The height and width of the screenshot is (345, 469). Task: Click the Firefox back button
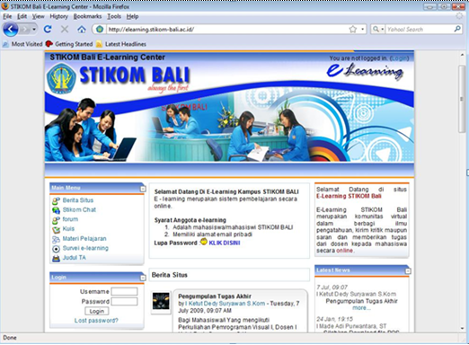11,30
